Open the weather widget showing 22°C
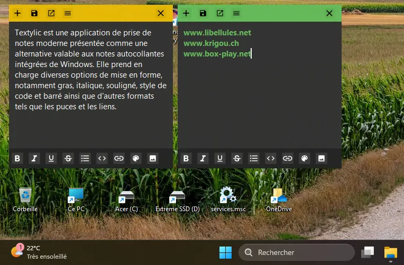 pos(39,252)
